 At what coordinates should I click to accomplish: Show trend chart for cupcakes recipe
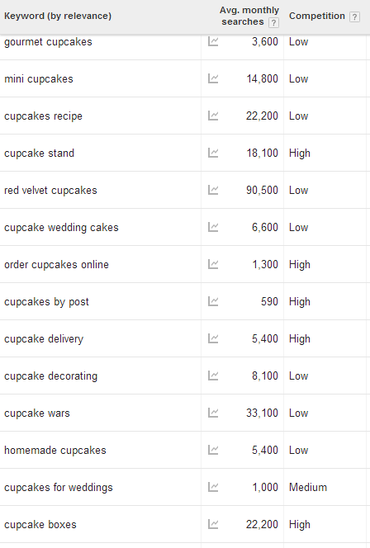[x=213, y=116]
